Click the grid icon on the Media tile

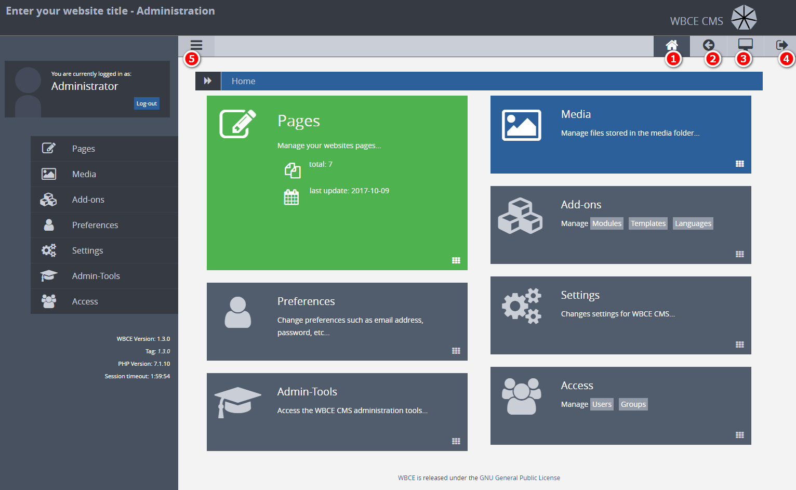(x=740, y=164)
